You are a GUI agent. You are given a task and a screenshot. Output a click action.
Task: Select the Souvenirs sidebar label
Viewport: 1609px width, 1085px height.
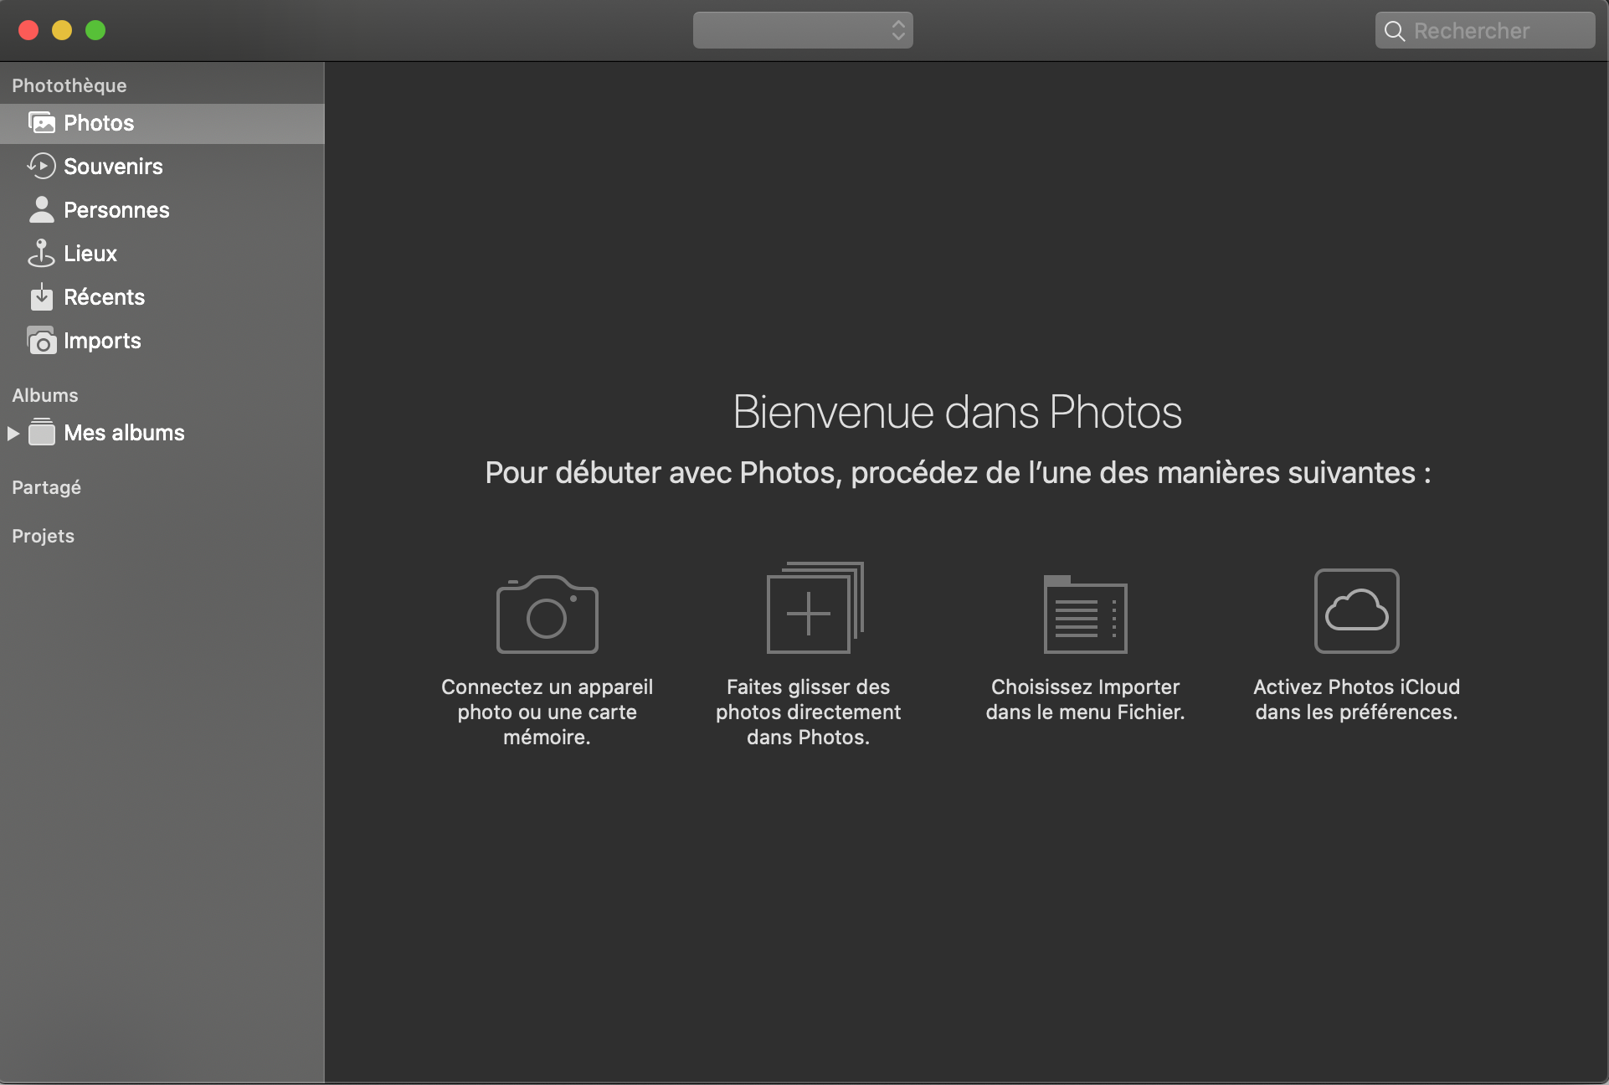click(x=113, y=167)
